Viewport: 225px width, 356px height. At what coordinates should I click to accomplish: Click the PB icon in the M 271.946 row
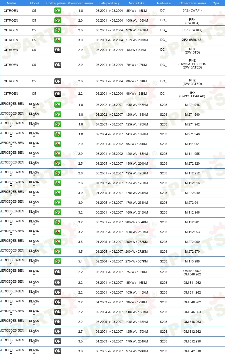pos(58,105)
